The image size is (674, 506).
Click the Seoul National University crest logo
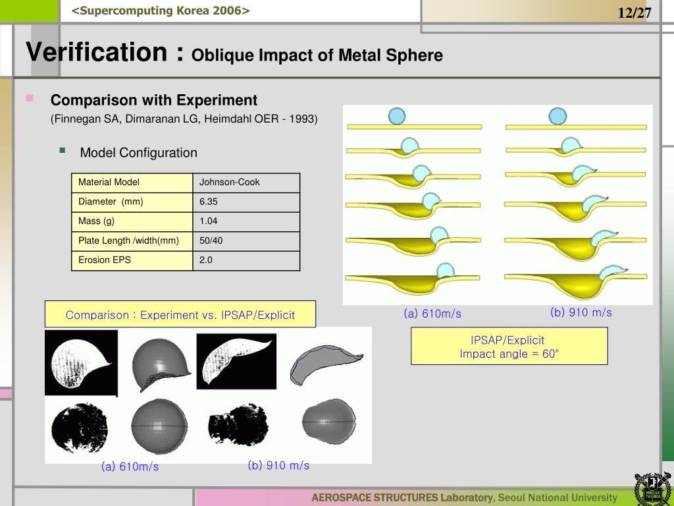pos(653,490)
